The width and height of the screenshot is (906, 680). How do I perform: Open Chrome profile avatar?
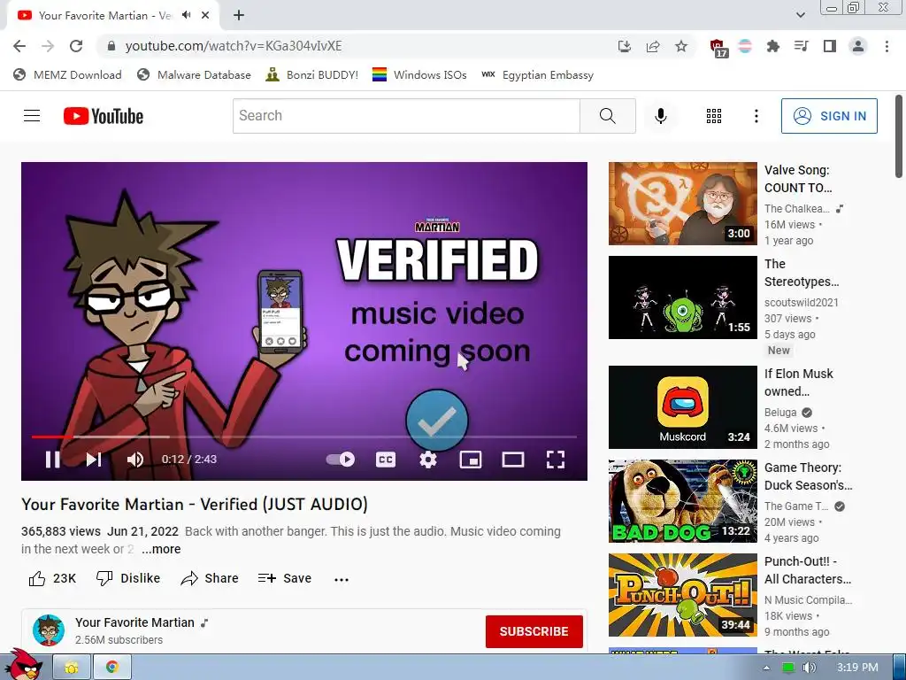(x=858, y=46)
